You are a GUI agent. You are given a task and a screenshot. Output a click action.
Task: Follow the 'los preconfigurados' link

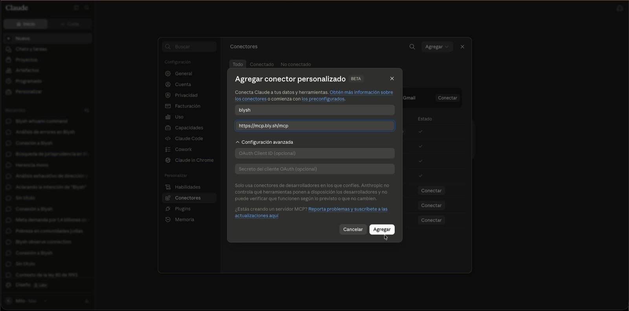(x=323, y=99)
